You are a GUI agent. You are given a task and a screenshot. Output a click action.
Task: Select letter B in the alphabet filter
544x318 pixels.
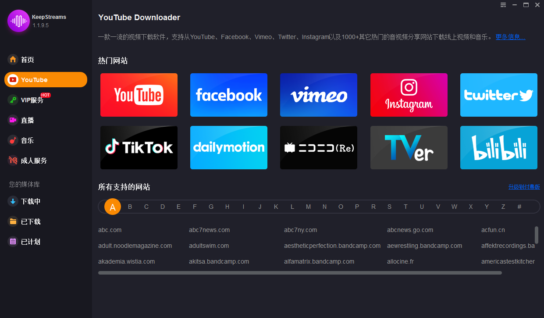point(130,207)
